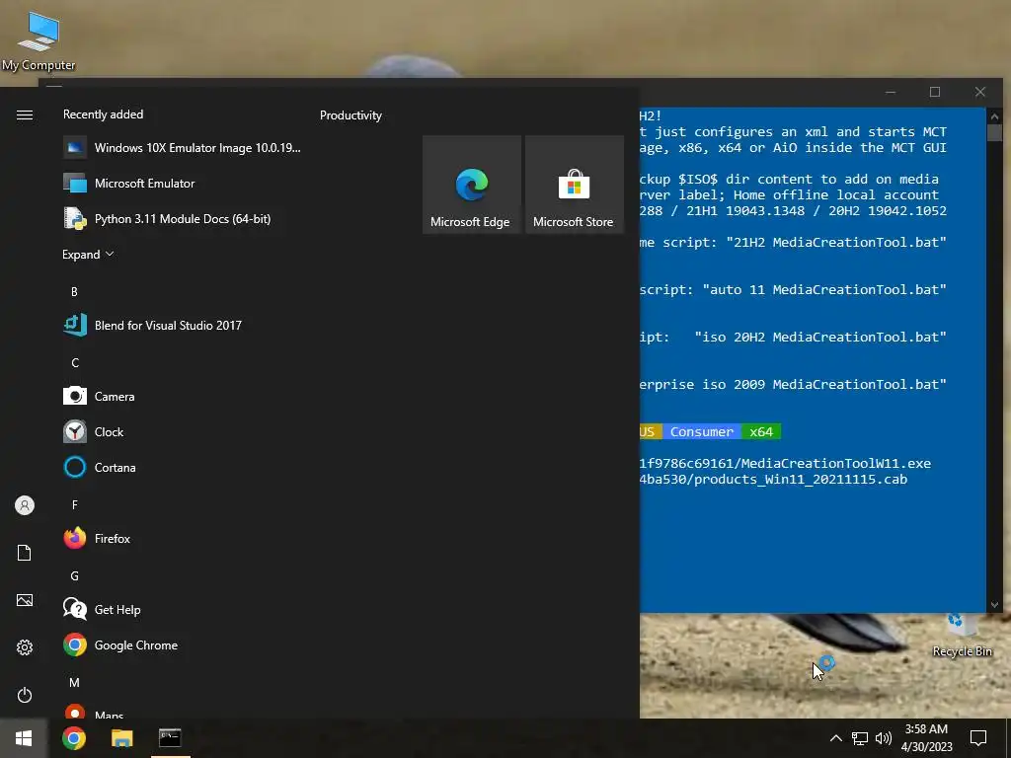Click the letter B section header
The width and height of the screenshot is (1011, 758).
click(74, 292)
